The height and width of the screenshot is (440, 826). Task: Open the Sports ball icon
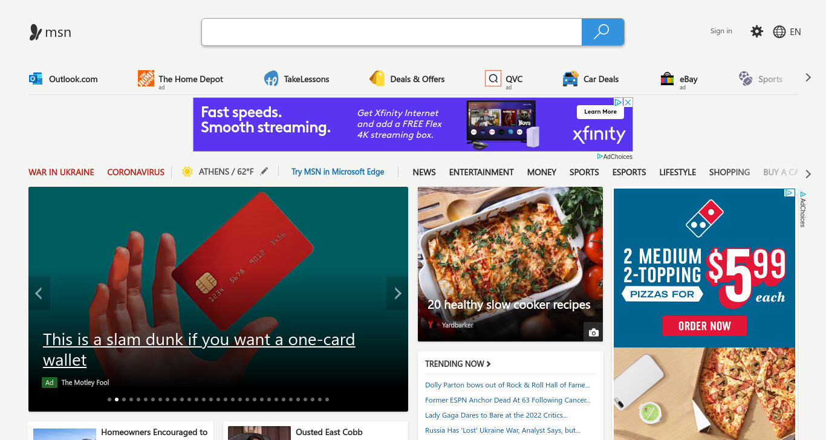click(x=746, y=79)
